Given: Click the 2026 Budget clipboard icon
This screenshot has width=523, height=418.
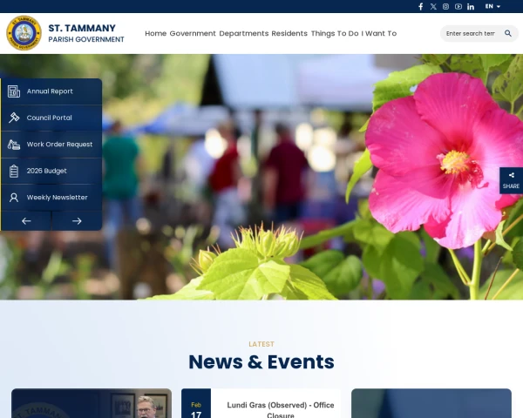Looking at the screenshot, I should click(x=14, y=171).
